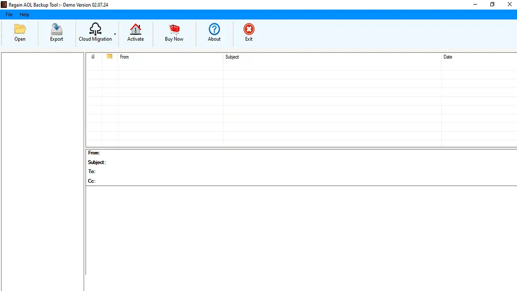Image resolution: width=517 pixels, height=291 pixels.
Task: Click the "From:" label in preview pane
Action: (94, 153)
